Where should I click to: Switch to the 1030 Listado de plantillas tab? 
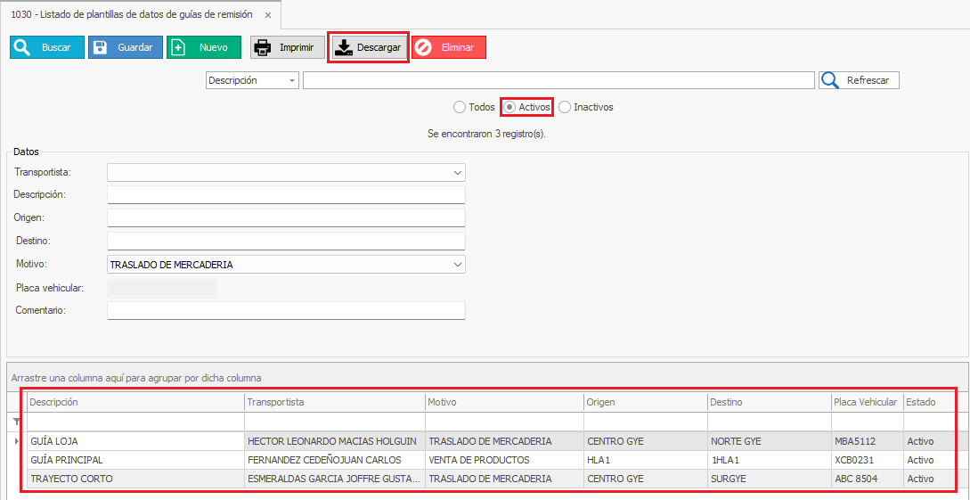(130, 14)
